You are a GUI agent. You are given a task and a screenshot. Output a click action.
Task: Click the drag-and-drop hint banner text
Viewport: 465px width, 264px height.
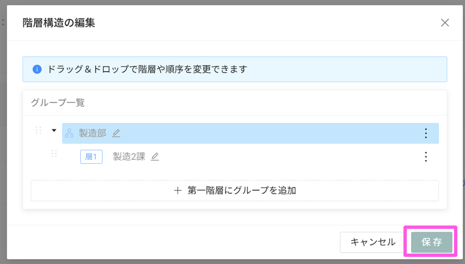pos(147,69)
